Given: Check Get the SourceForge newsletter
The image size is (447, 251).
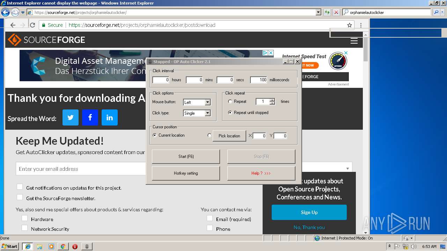Looking at the screenshot, I should pyautogui.click(x=20, y=198).
